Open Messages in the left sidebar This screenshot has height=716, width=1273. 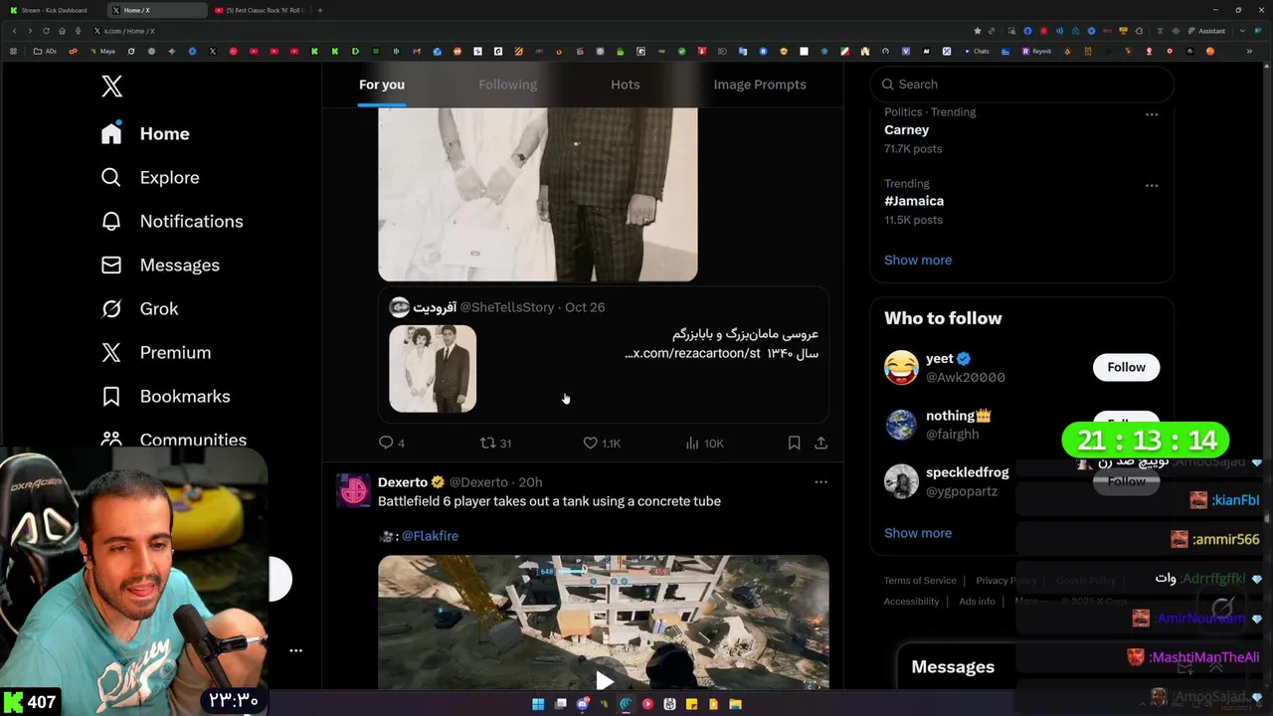pyautogui.click(x=160, y=265)
